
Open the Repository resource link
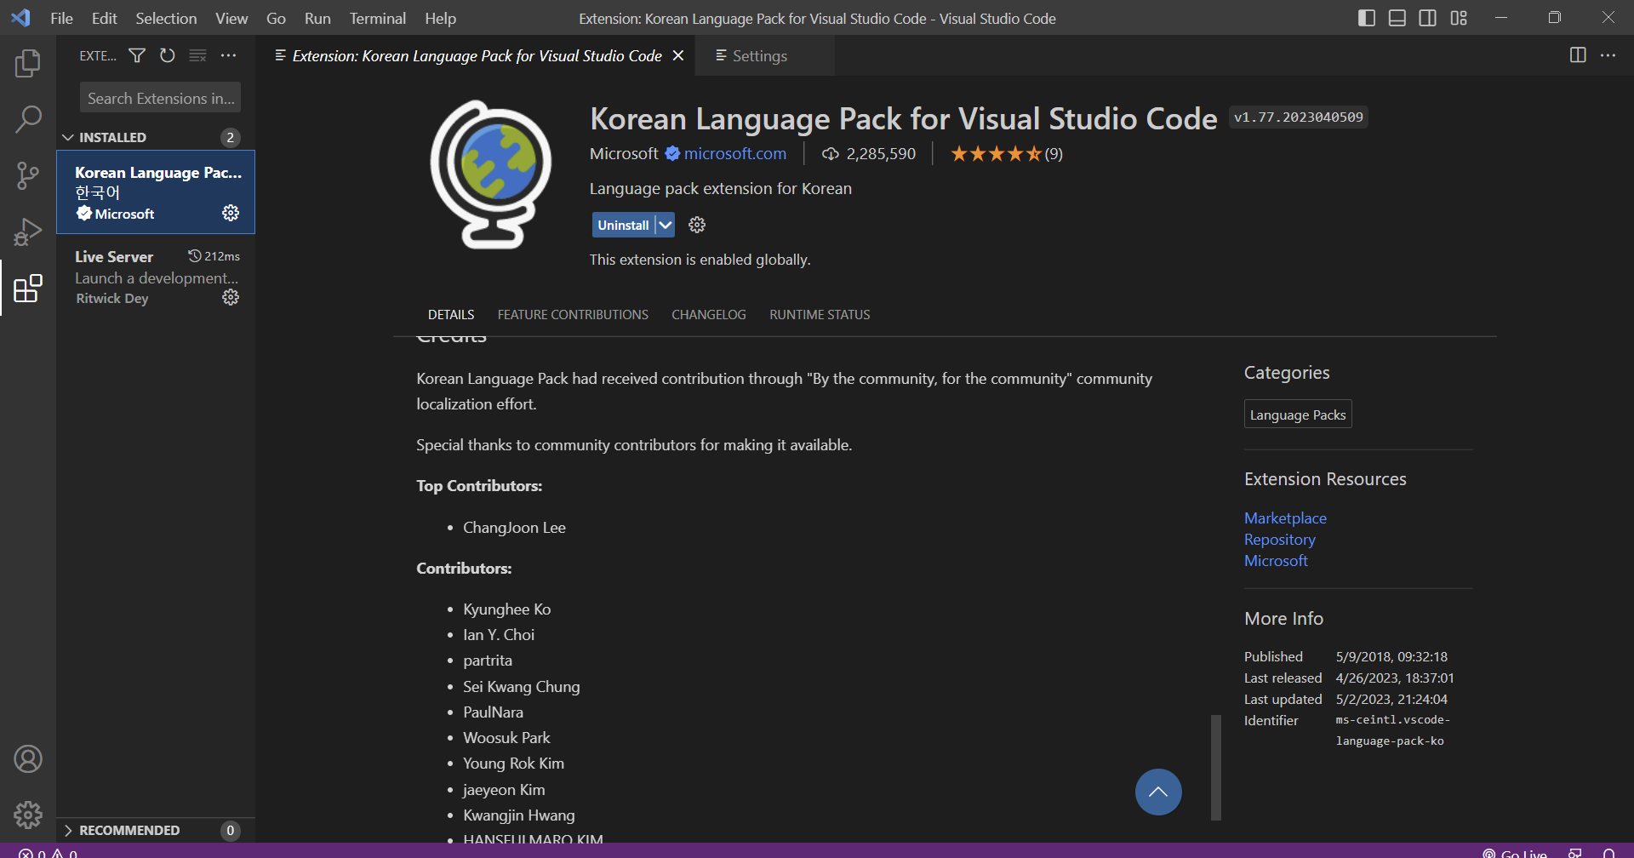(1279, 539)
